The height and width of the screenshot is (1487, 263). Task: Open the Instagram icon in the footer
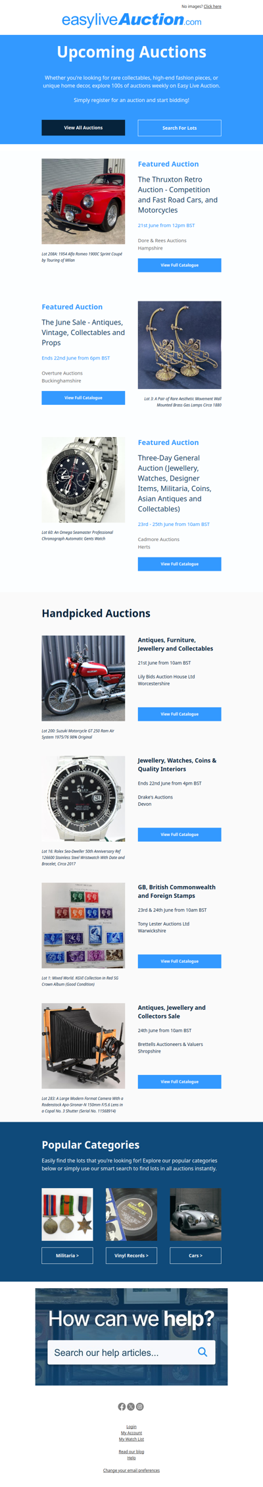pos(140,1407)
